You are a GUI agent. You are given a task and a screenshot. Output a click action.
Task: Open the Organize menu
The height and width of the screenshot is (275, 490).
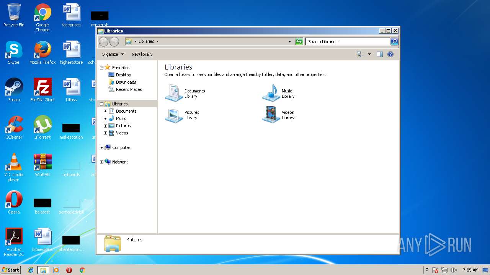(113, 54)
